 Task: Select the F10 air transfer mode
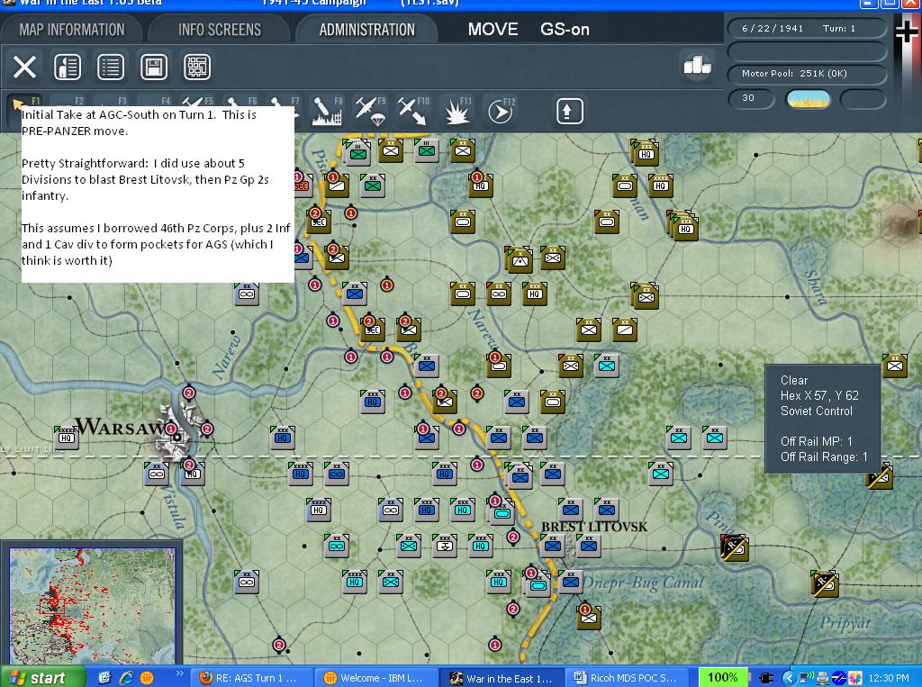[x=412, y=111]
